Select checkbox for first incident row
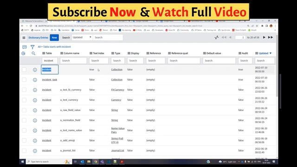The width and height of the screenshot is (297, 167). [x=24, y=70]
